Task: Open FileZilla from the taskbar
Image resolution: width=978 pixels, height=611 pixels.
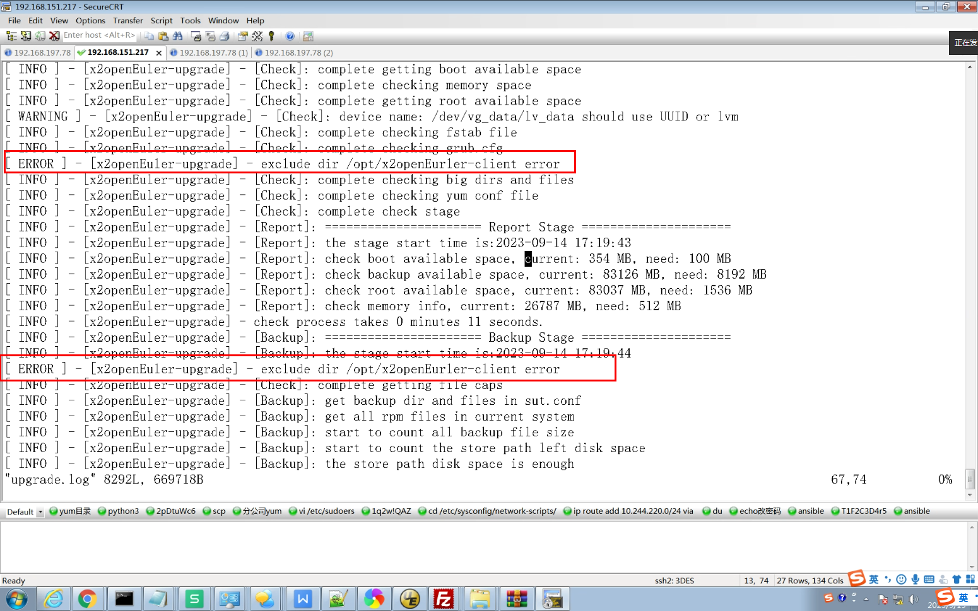Action: click(x=444, y=598)
